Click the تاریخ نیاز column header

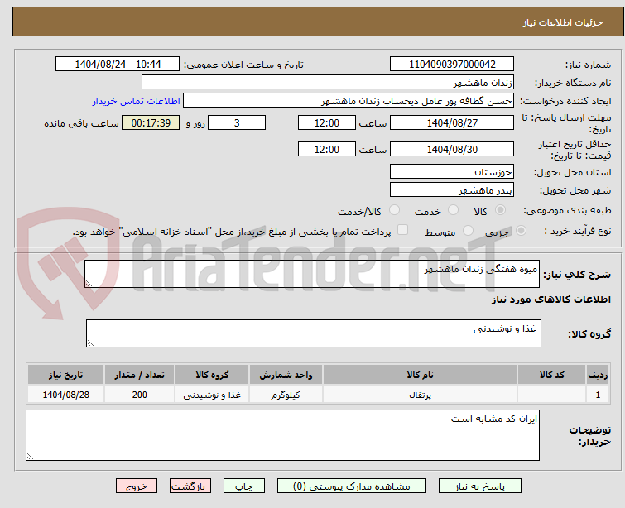tap(65, 375)
